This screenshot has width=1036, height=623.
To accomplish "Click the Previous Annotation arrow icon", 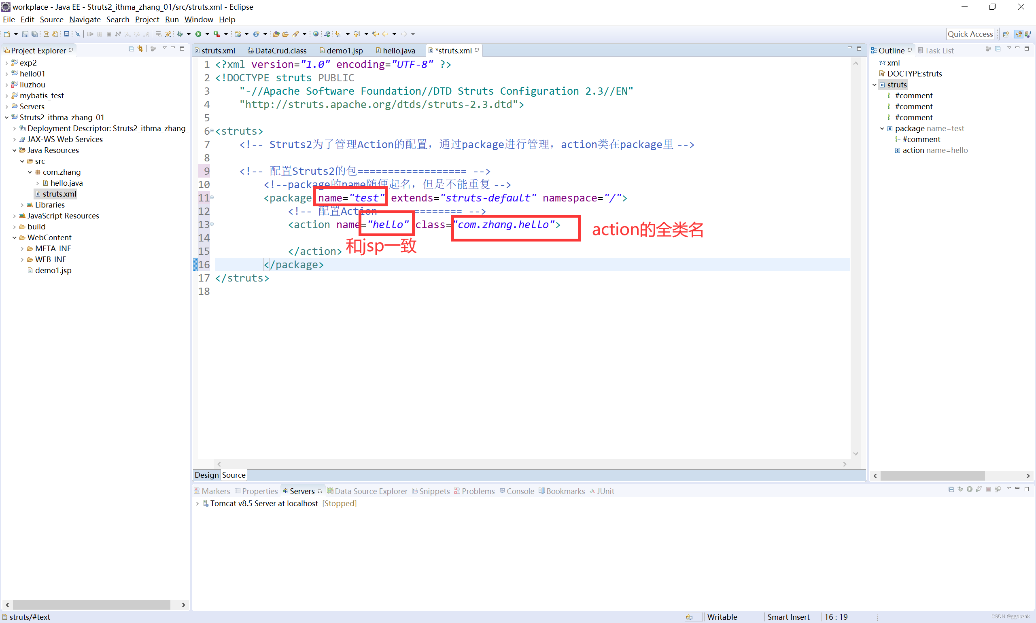I will (357, 34).
